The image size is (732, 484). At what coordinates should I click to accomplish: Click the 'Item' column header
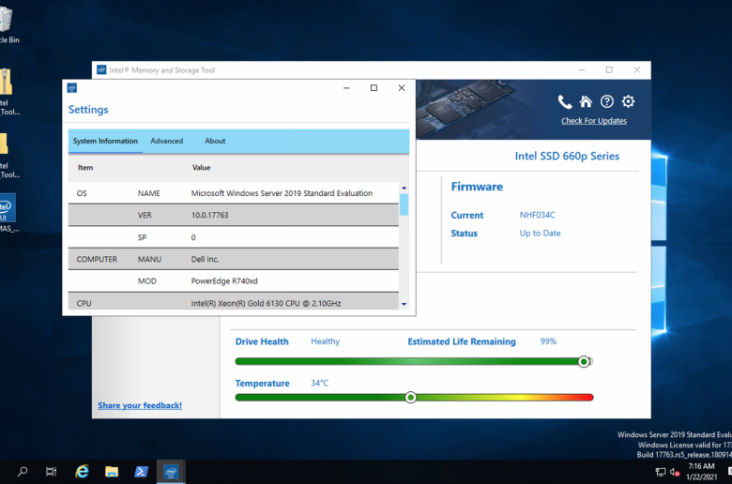85,168
